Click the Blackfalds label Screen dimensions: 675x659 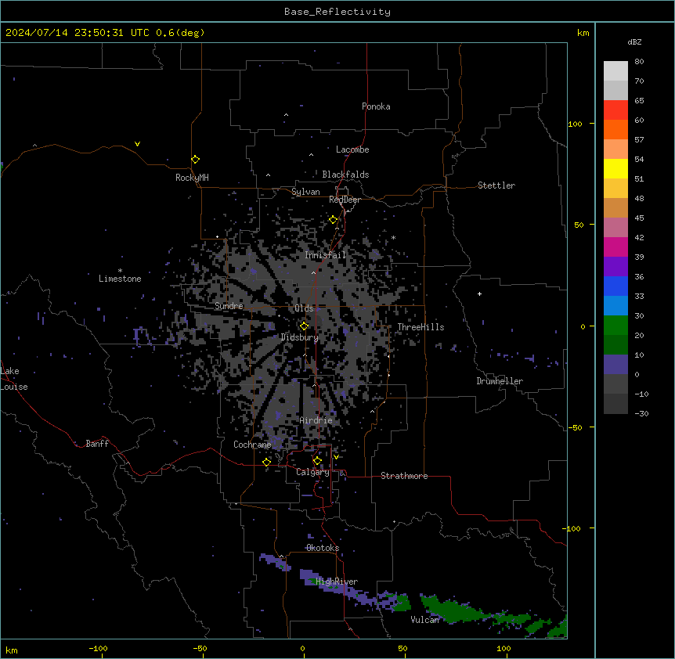tap(345, 175)
